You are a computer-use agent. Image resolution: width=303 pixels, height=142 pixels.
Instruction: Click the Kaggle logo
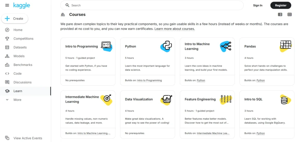tap(22, 5)
